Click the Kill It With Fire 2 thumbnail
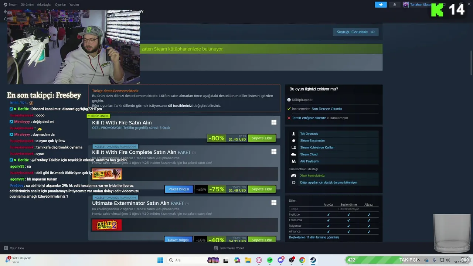Viewport: 473px width, 266px height. (107, 225)
